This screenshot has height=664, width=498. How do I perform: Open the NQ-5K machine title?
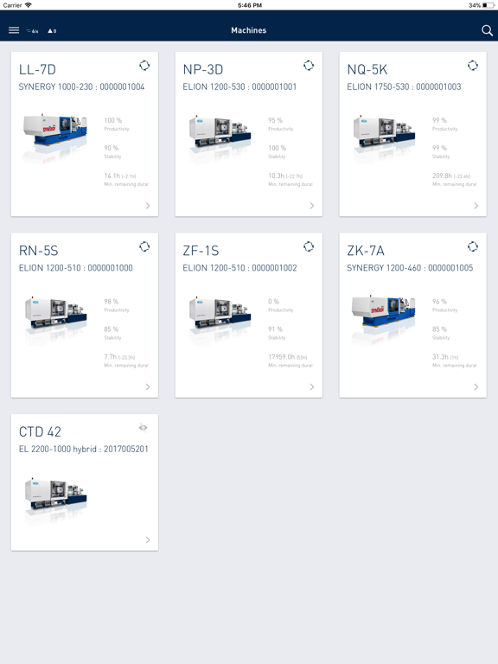point(367,69)
